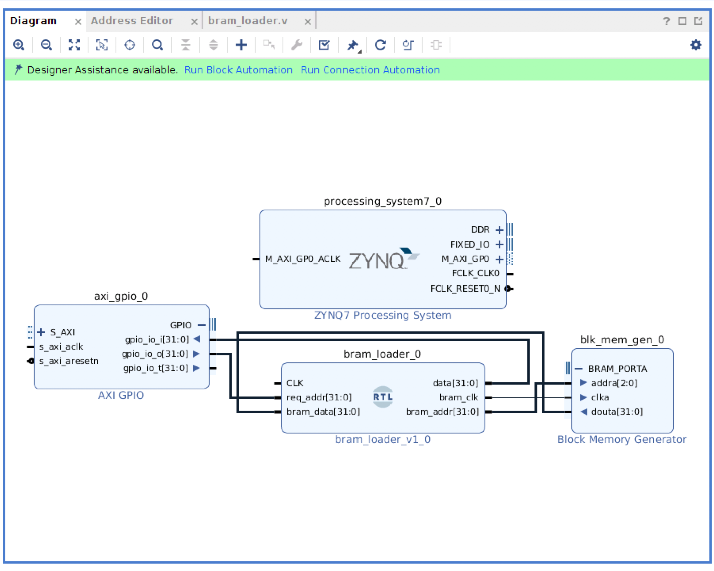Fit the diagram with Zoom Fit icon
The width and height of the screenshot is (714, 571).
pos(74,45)
